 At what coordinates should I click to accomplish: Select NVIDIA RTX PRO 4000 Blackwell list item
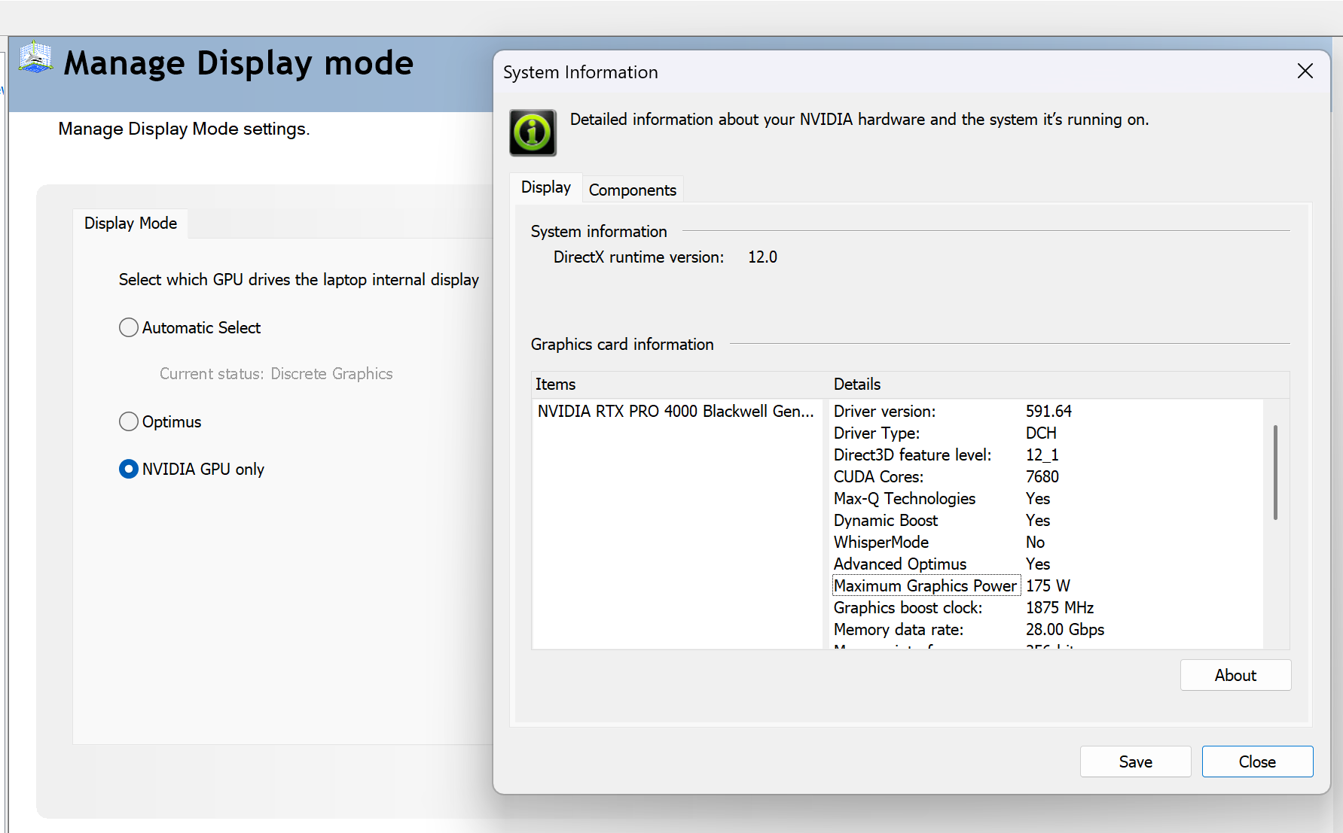coord(675,412)
